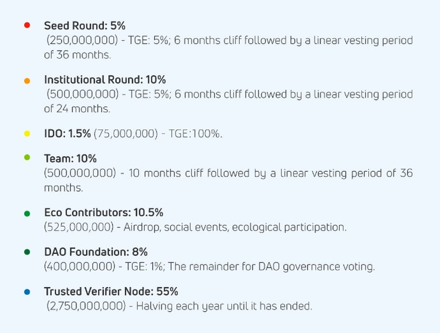Click the orange bullet beside Institutional Round

[x=27, y=80]
